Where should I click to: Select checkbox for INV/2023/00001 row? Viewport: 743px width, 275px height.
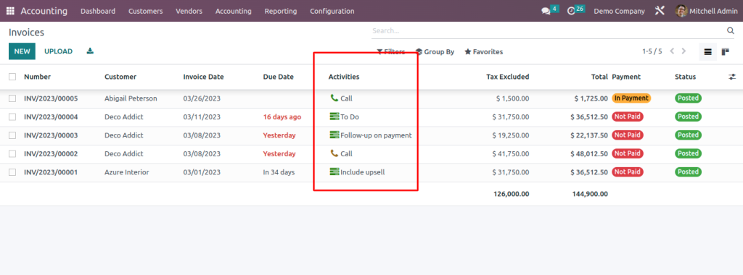[12, 172]
